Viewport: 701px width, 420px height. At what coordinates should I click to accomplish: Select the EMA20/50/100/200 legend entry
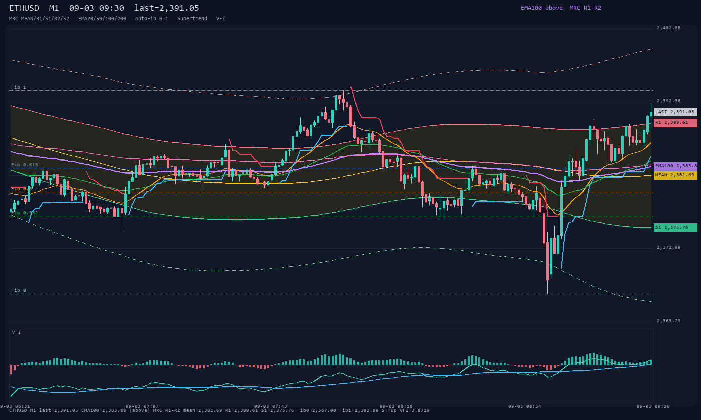pos(102,18)
